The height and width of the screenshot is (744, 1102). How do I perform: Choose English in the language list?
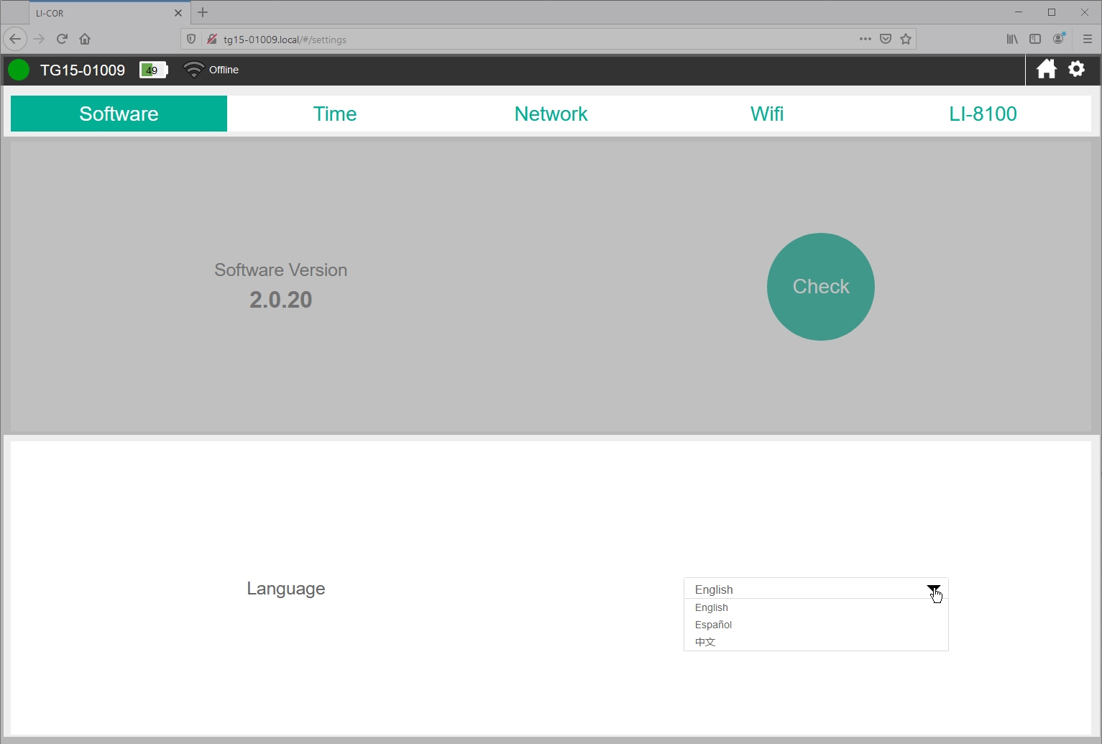coord(816,607)
